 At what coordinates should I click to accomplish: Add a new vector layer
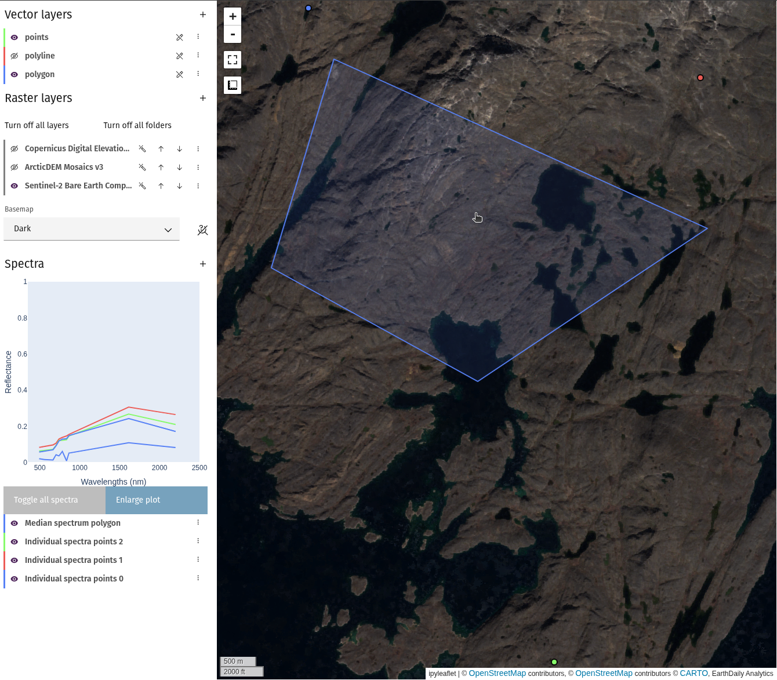(203, 14)
